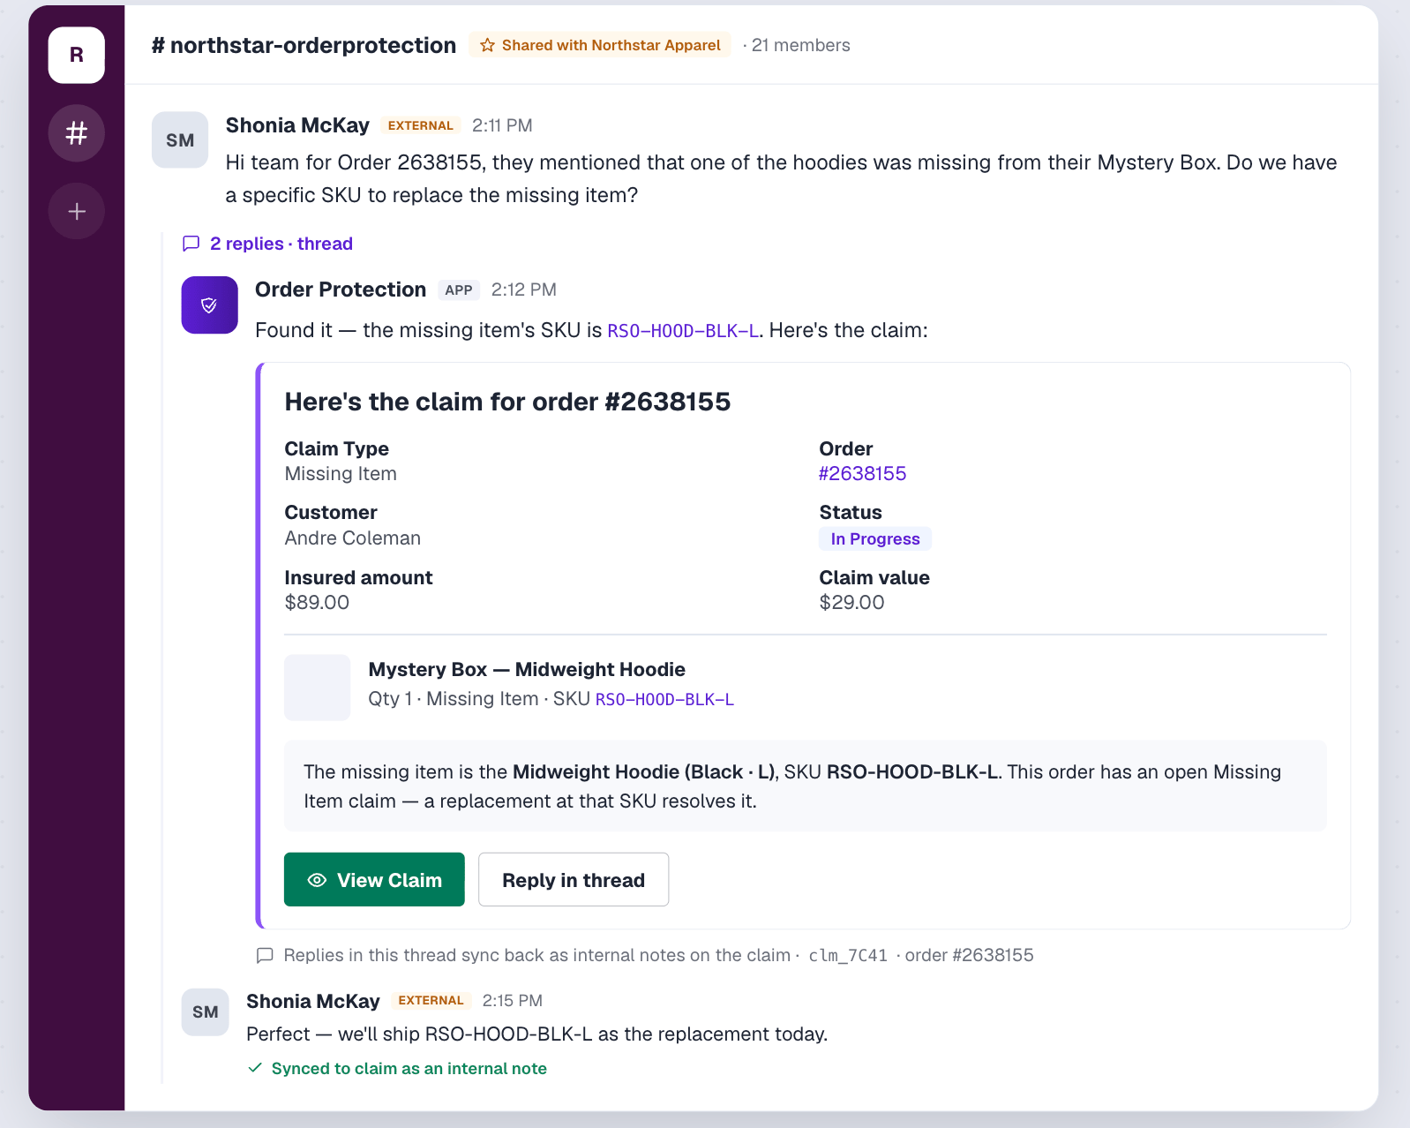The width and height of the screenshot is (1410, 1128).
Task: Open the 2 replies thread link
Action: pyautogui.click(x=281, y=244)
